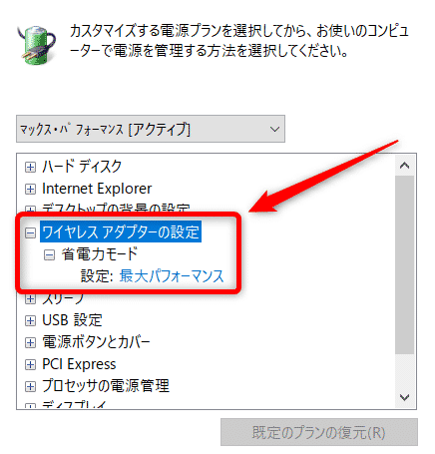The width and height of the screenshot is (435, 454).
Task: Open the マックス・パフォーマンス plan dropdown
Action: click(151, 129)
